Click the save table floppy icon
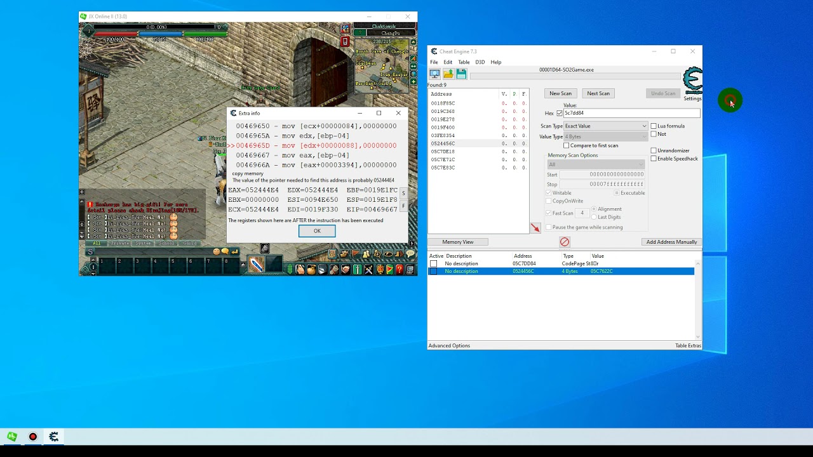The width and height of the screenshot is (813, 457). coord(461,74)
